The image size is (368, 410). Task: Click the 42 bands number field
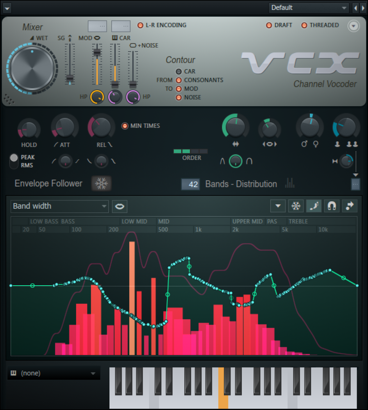(x=191, y=184)
